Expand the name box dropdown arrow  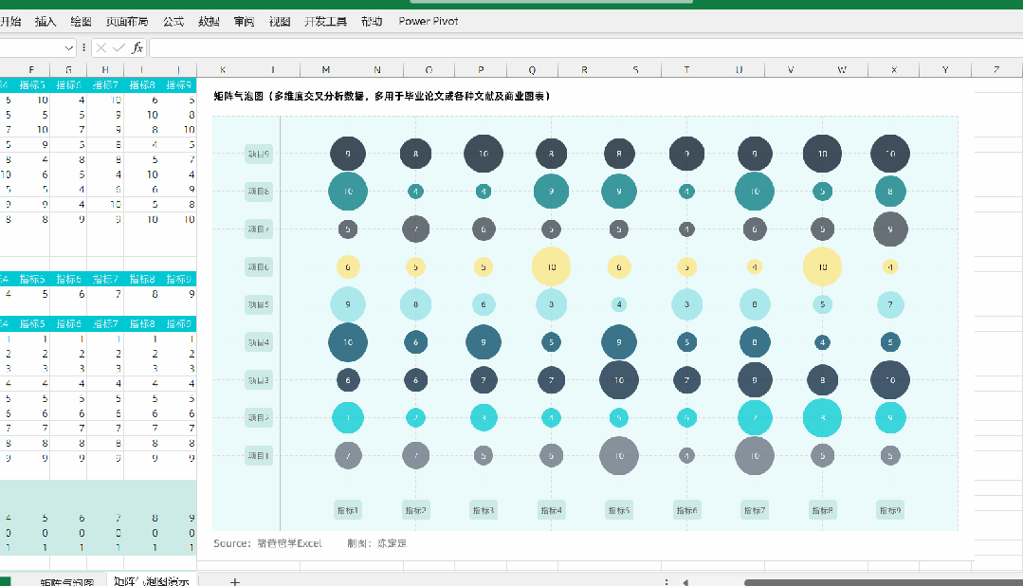(68, 47)
